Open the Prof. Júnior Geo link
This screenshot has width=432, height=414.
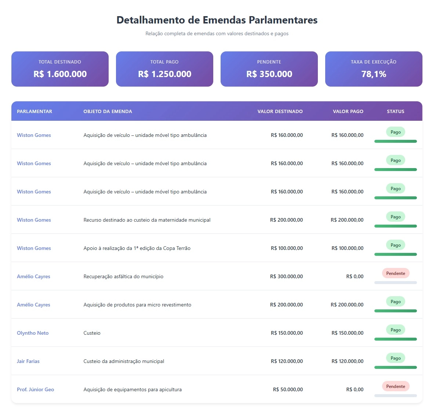click(35, 389)
